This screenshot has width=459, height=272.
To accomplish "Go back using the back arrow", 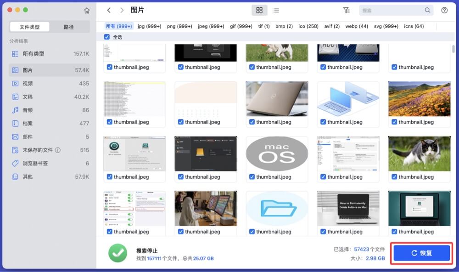I will 109,10.
